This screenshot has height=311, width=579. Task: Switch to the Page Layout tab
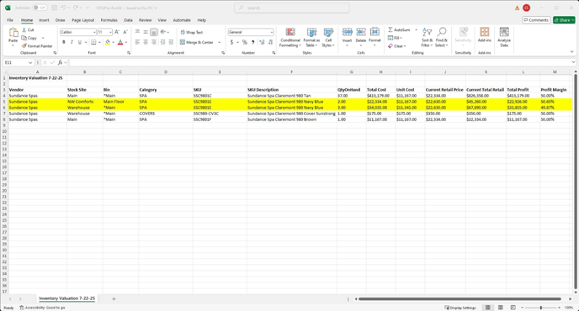(x=82, y=20)
